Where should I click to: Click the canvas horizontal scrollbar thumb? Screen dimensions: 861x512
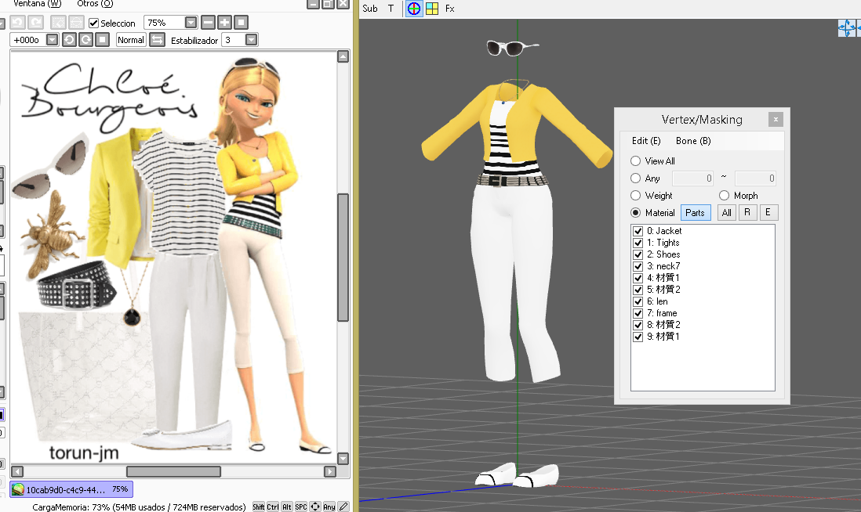click(173, 471)
